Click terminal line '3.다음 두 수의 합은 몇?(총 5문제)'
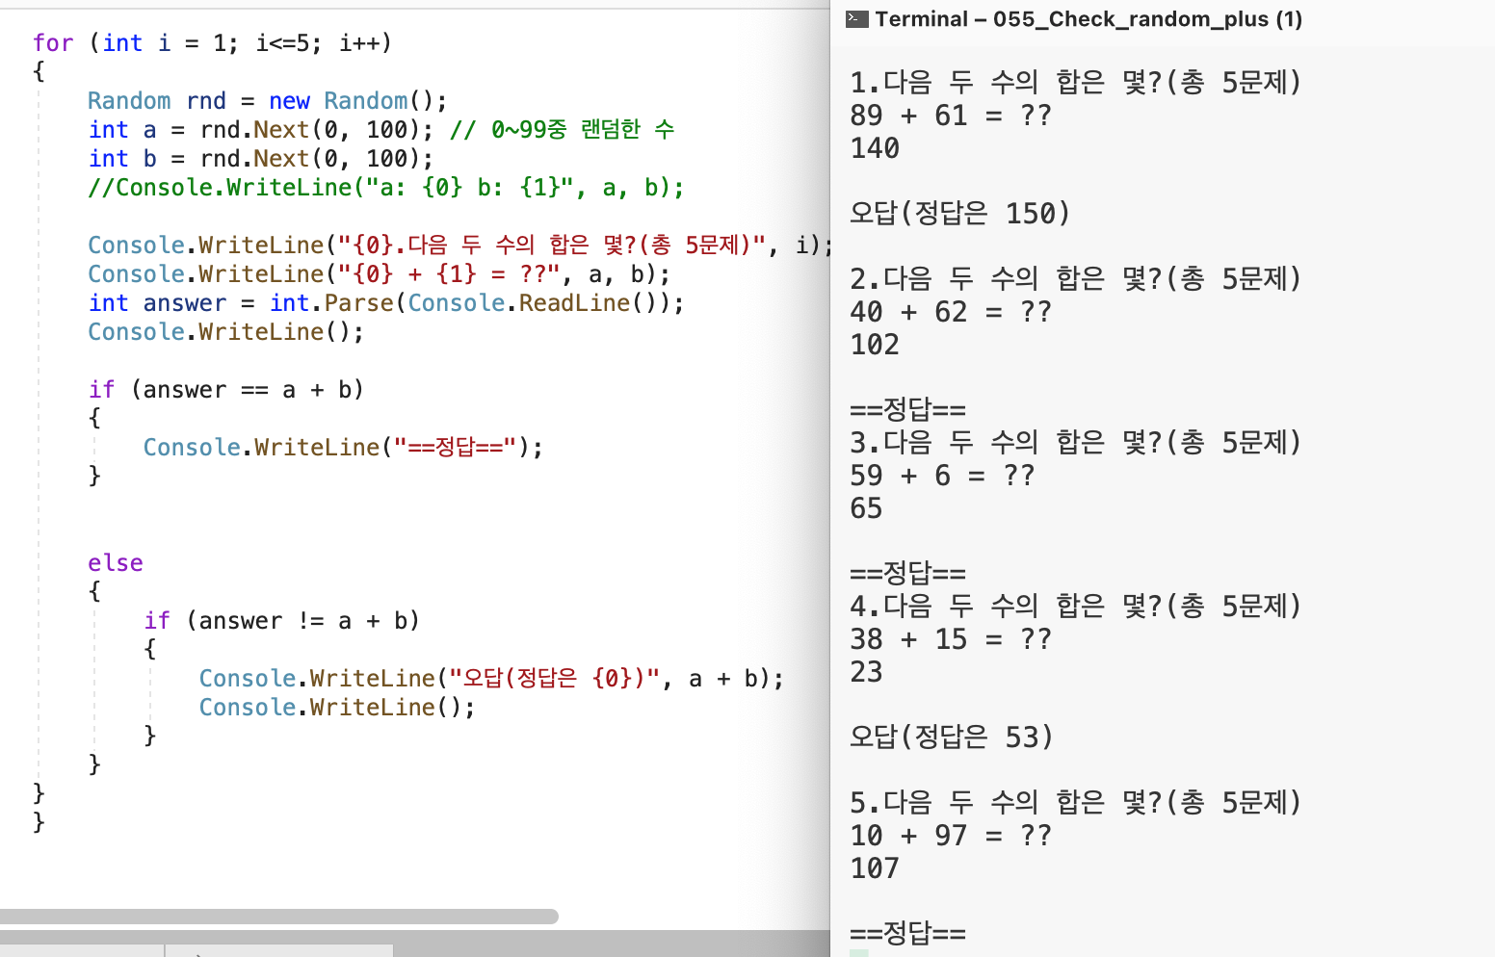This screenshot has height=957, width=1495. [1076, 443]
